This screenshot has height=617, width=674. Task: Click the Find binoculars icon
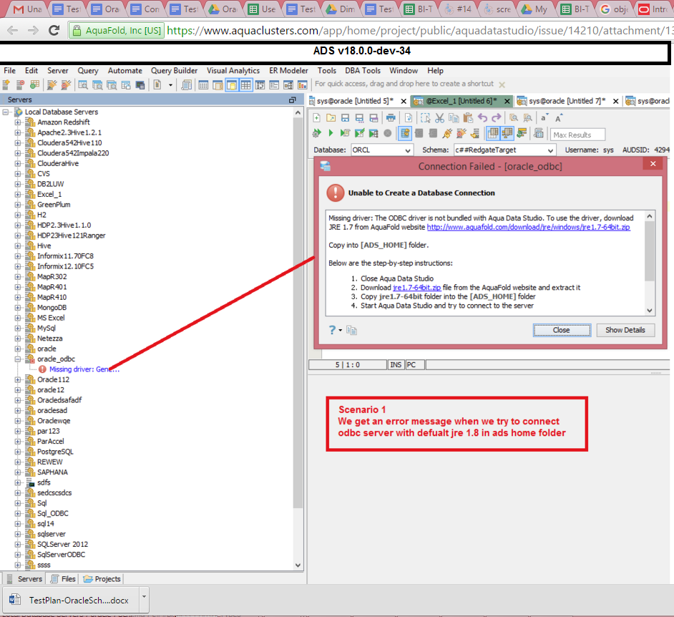pos(514,118)
